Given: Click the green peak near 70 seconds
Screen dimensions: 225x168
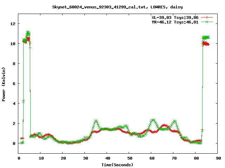Looking at the screenshot, I should (x=174, y=121).
